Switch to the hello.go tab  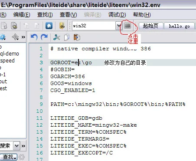point(179,26)
